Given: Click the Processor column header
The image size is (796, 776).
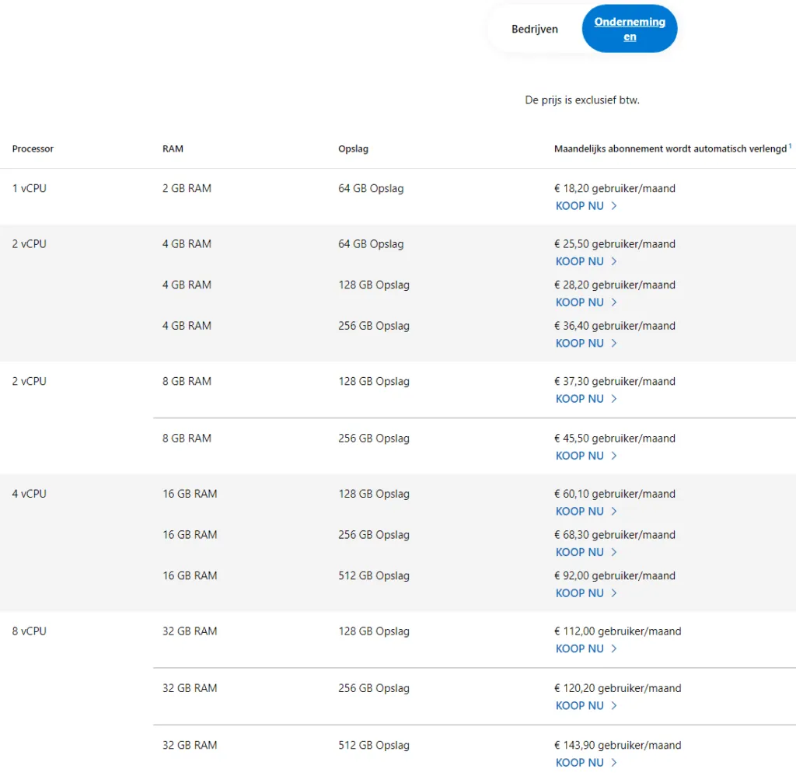Looking at the screenshot, I should [x=33, y=149].
